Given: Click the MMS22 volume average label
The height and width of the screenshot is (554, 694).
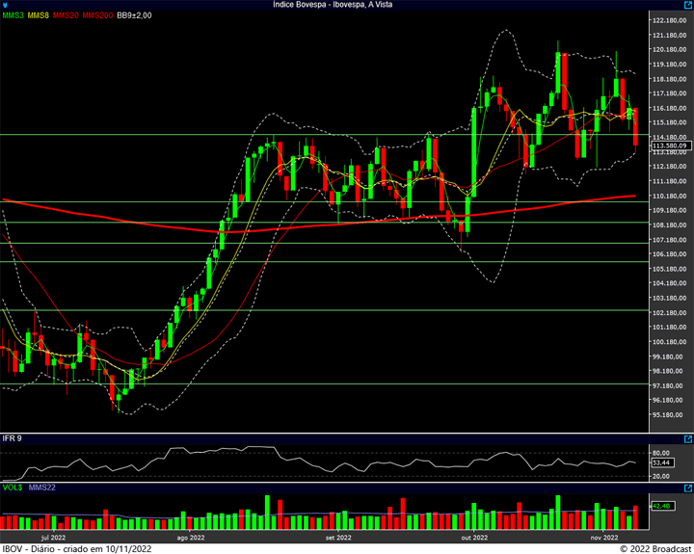Looking at the screenshot, I should (x=42, y=488).
